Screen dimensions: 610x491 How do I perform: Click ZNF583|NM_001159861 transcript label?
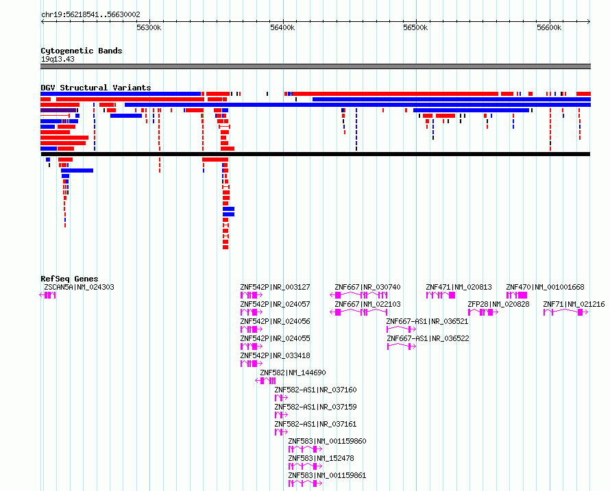click(x=327, y=475)
